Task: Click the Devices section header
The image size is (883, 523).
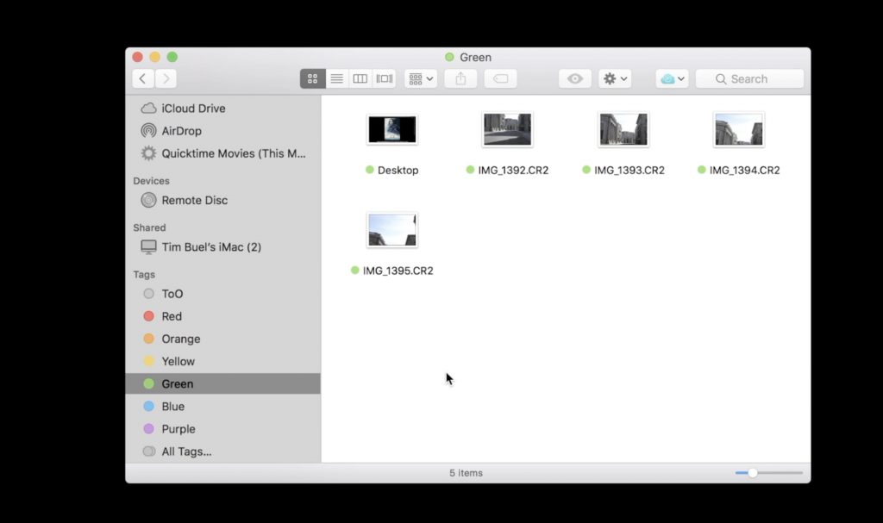Action: (x=152, y=181)
